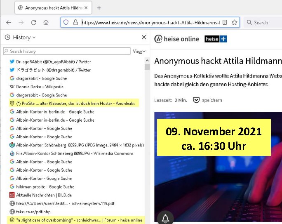282x224 pixels.
Task: Close the History sidebar
Action: click(x=144, y=37)
